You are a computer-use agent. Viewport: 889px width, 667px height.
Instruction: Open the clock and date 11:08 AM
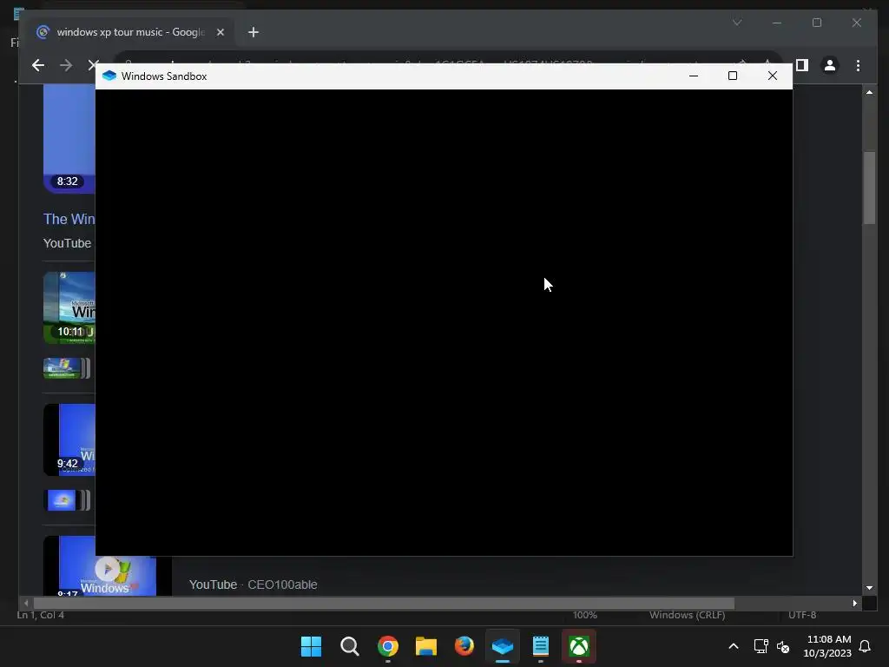pos(827,646)
